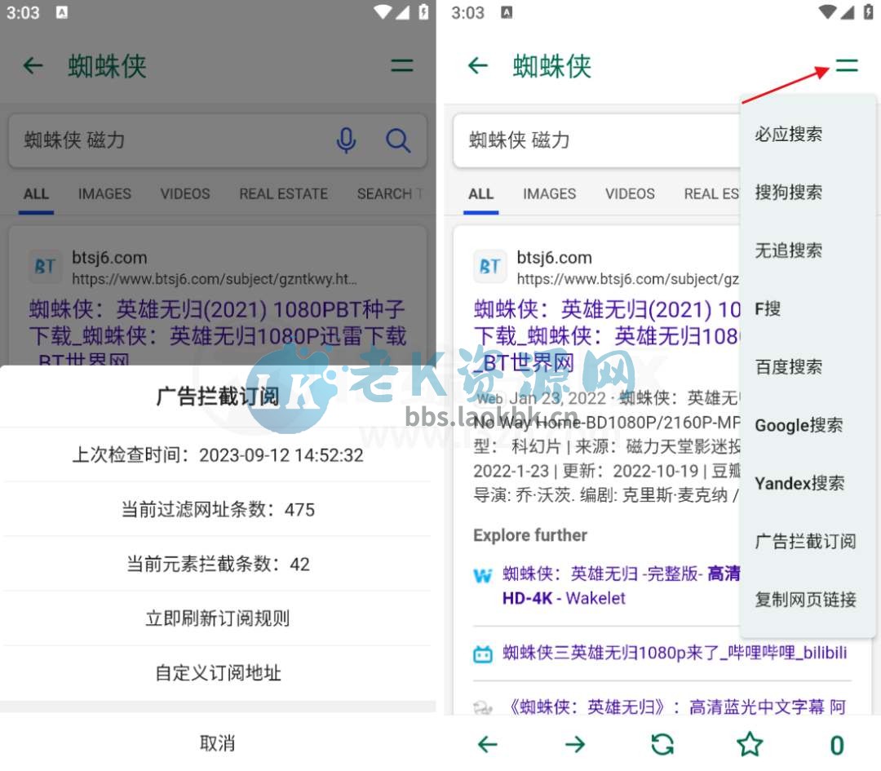Tap the magnifier search icon
Image resolution: width=881 pixels, height=771 pixels.
(x=398, y=140)
